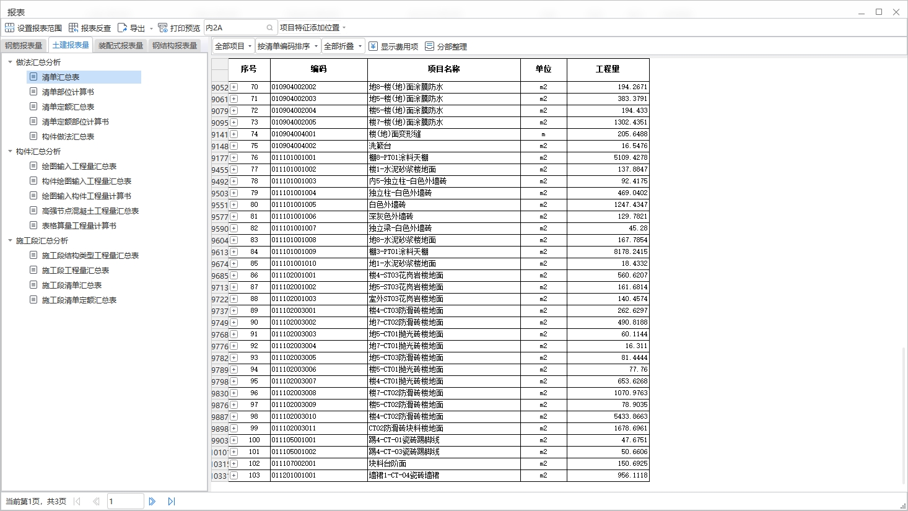Open the 构件做法汇总表 report

(68, 136)
